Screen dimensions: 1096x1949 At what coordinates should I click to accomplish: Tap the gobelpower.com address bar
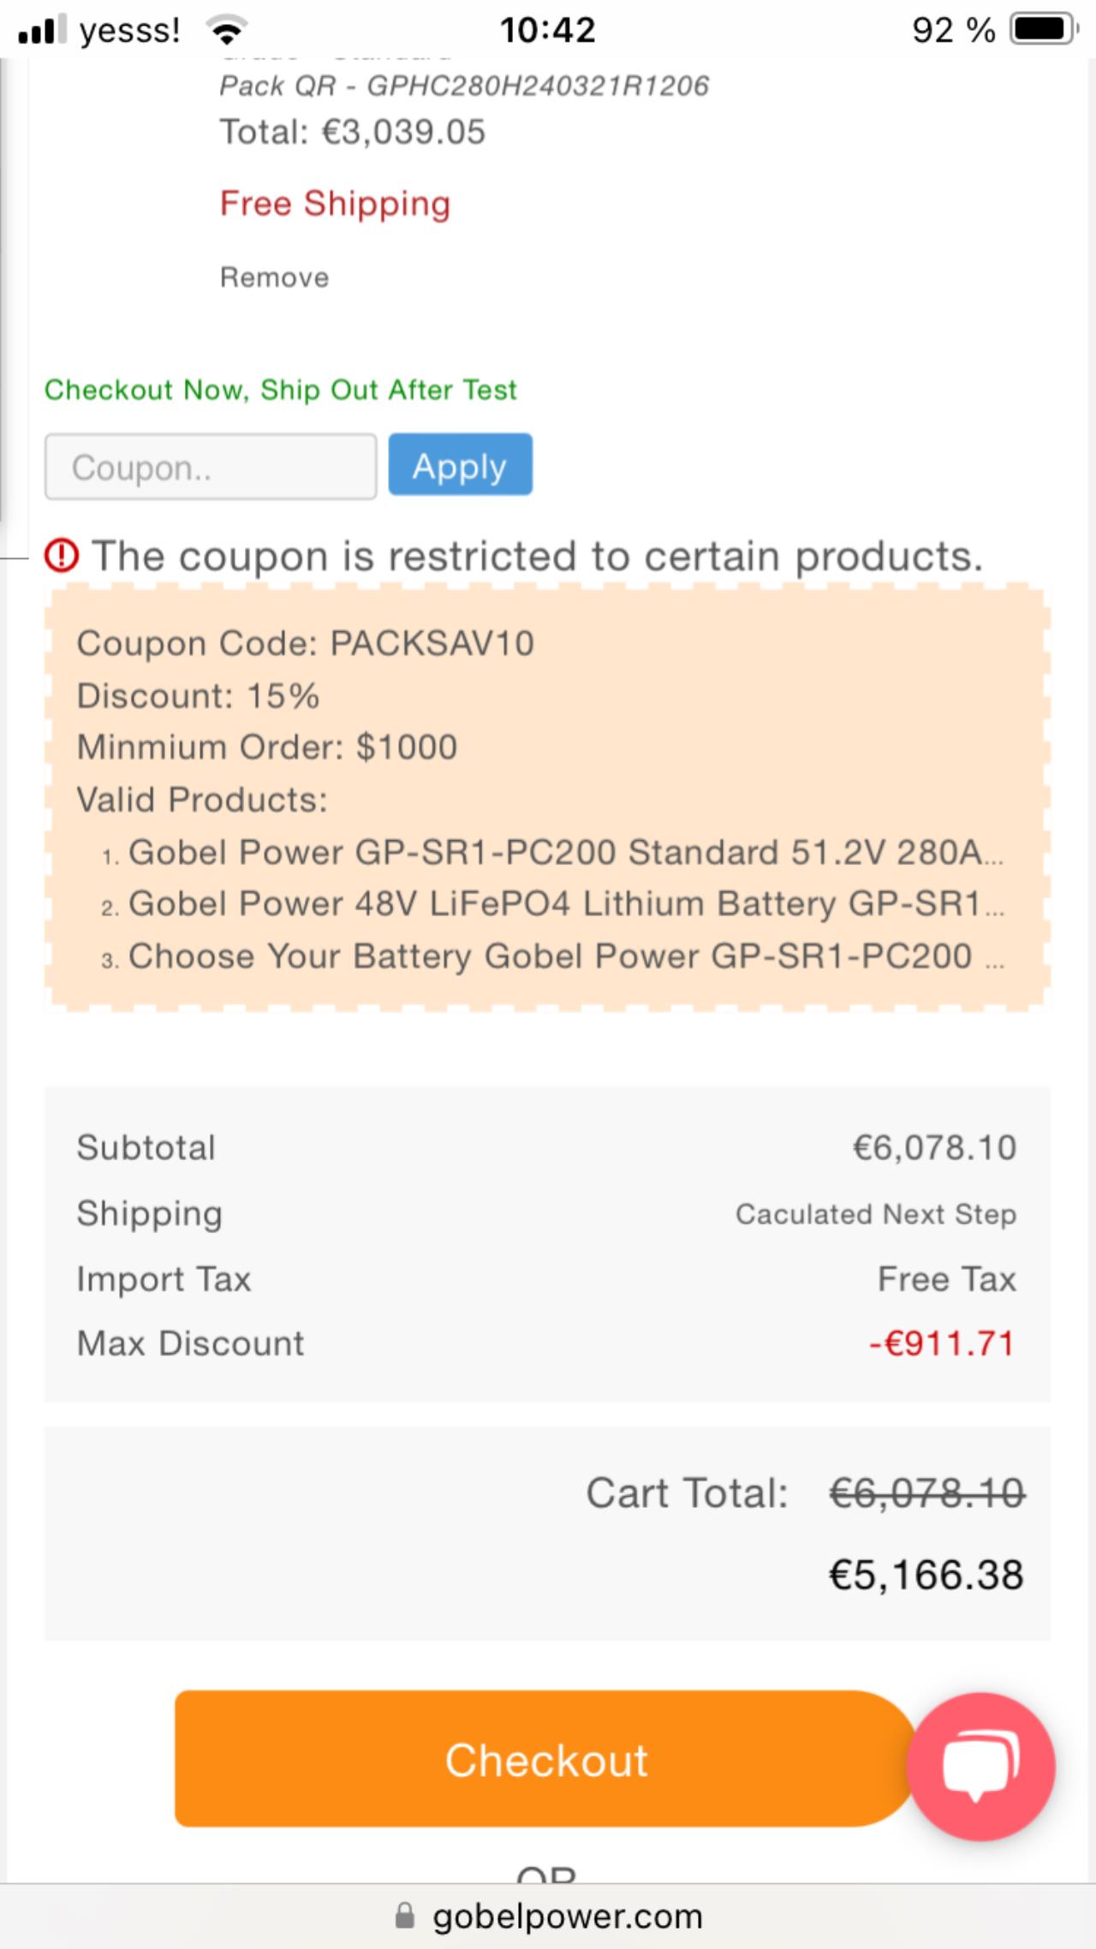(x=548, y=1916)
